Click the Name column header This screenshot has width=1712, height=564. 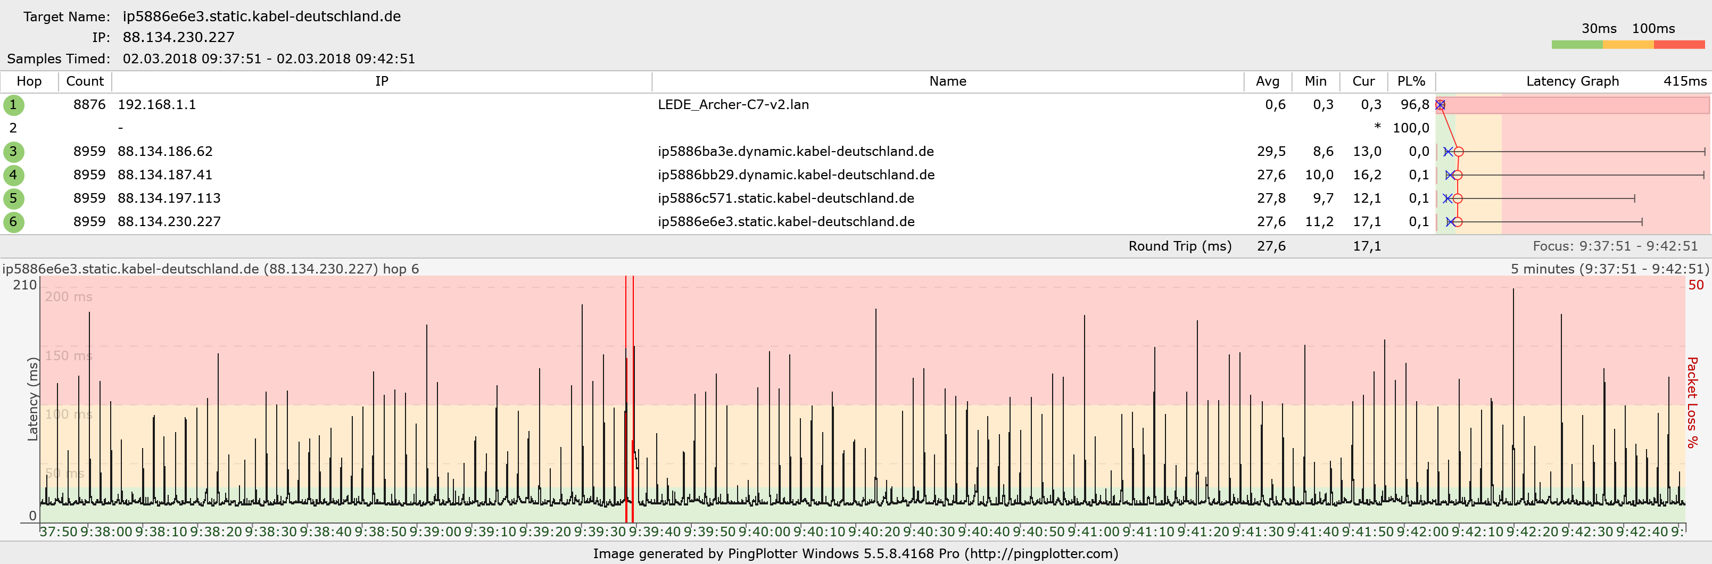pyautogui.click(x=948, y=81)
